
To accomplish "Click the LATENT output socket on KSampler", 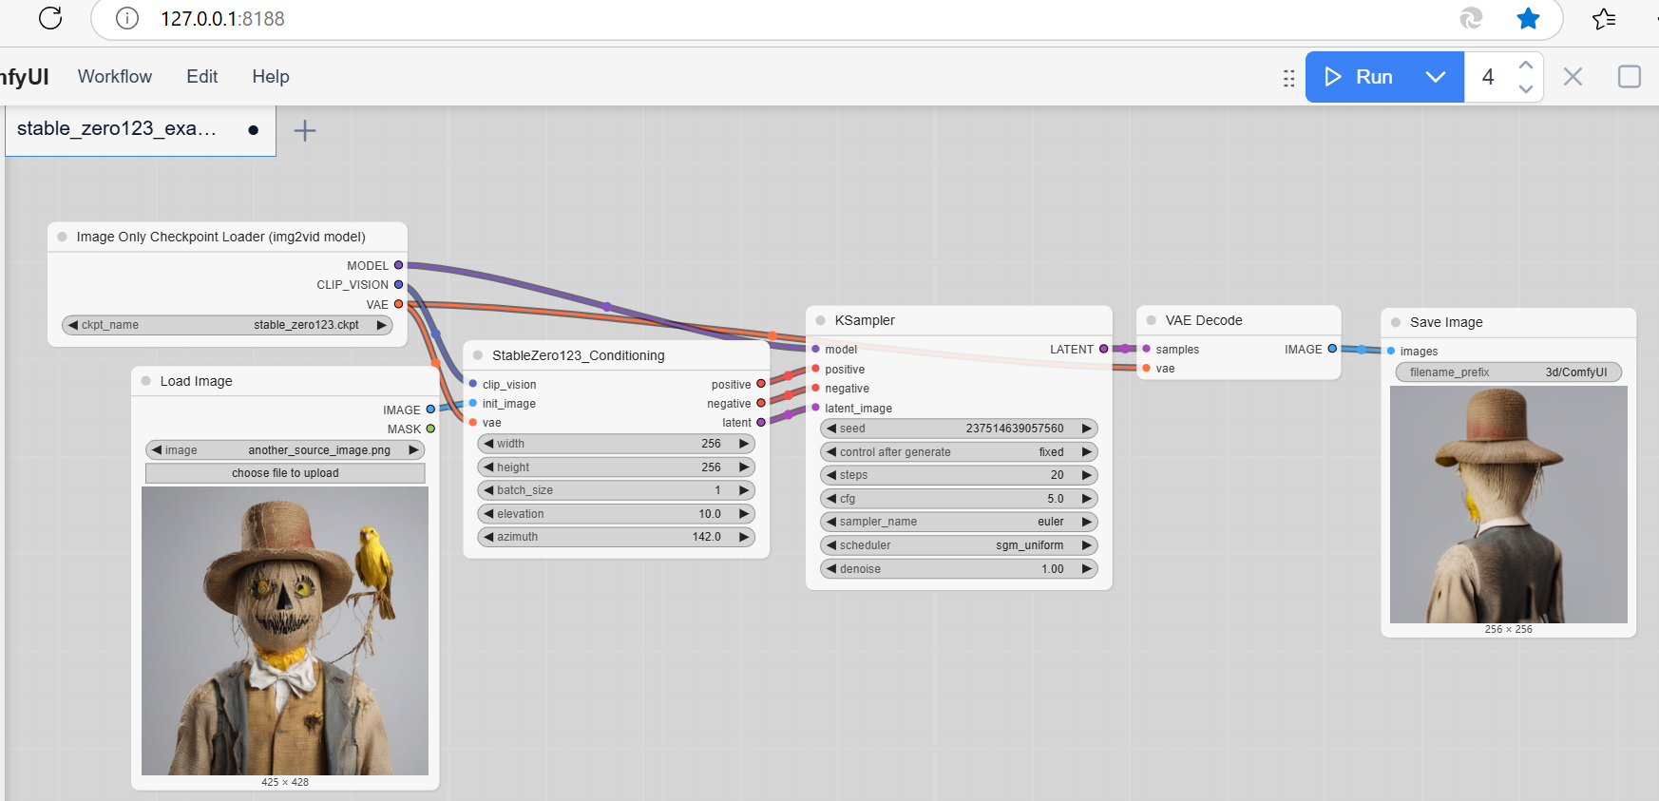I will 1103,349.
